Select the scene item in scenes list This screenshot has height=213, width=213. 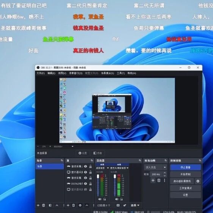[50, 166]
